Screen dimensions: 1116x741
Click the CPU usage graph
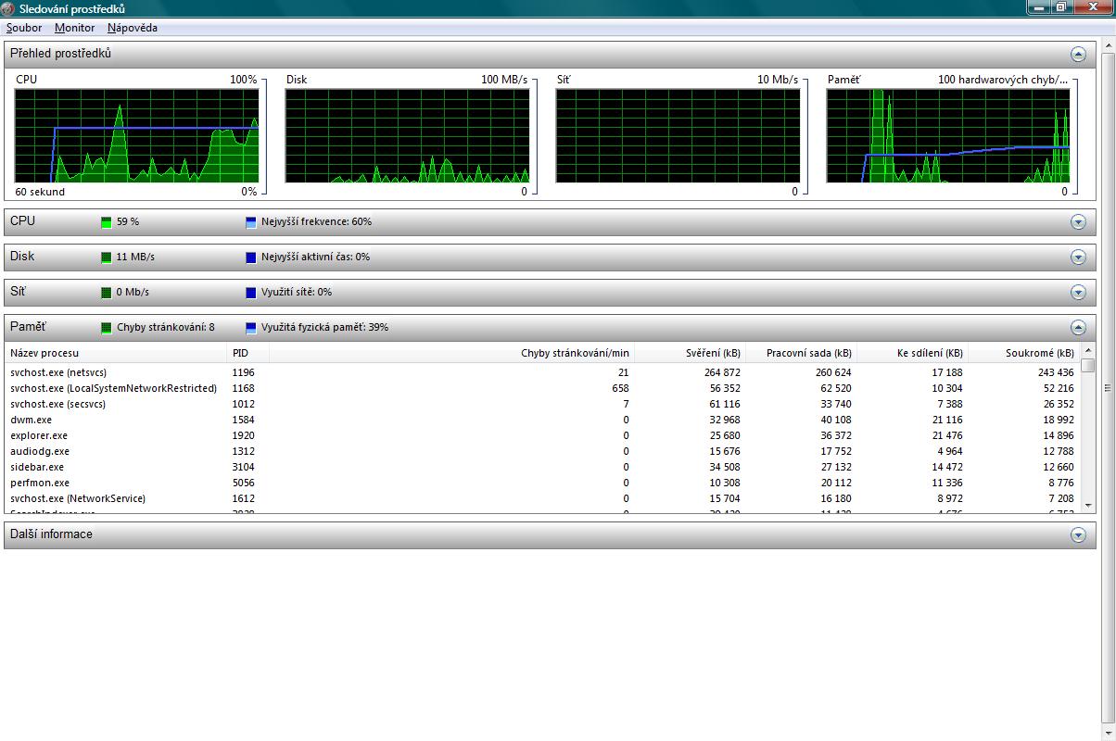pyautogui.click(x=137, y=136)
